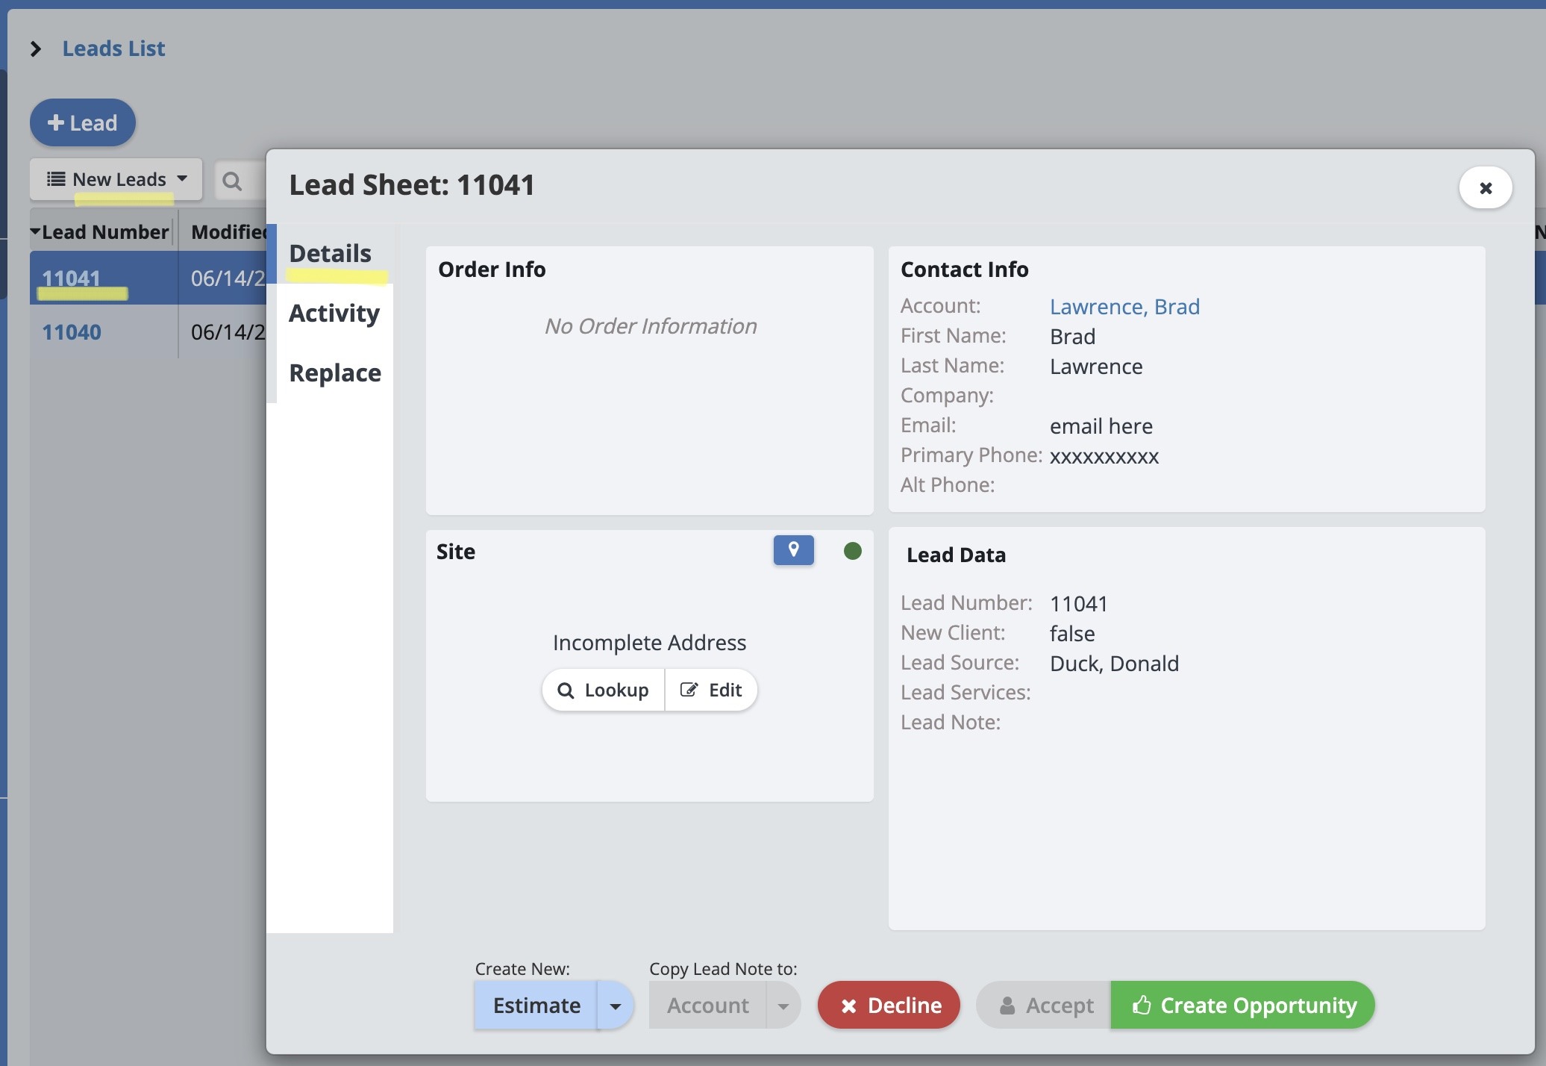Click the Lookup address search button
The height and width of the screenshot is (1066, 1546).
pyautogui.click(x=603, y=690)
